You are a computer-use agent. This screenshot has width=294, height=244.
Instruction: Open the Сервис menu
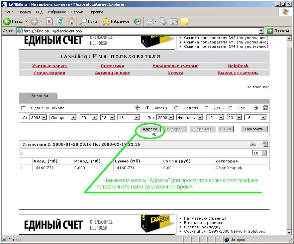point(77,12)
